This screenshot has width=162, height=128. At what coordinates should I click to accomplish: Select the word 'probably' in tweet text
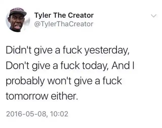tap(25, 81)
